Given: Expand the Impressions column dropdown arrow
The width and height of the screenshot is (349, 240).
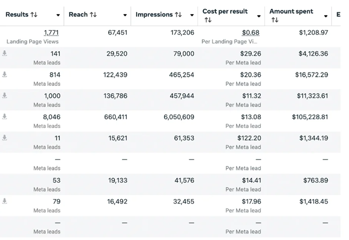Looking at the screenshot, I should (192, 16).
